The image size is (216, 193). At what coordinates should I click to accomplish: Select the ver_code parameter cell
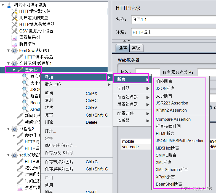coord(136,147)
